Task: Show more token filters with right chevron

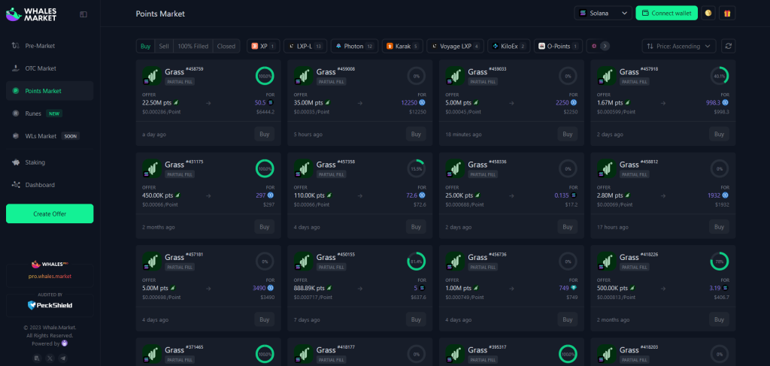Action: point(605,46)
